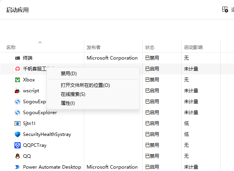
Task: Select the 终端 row name
Action: tap(28, 58)
